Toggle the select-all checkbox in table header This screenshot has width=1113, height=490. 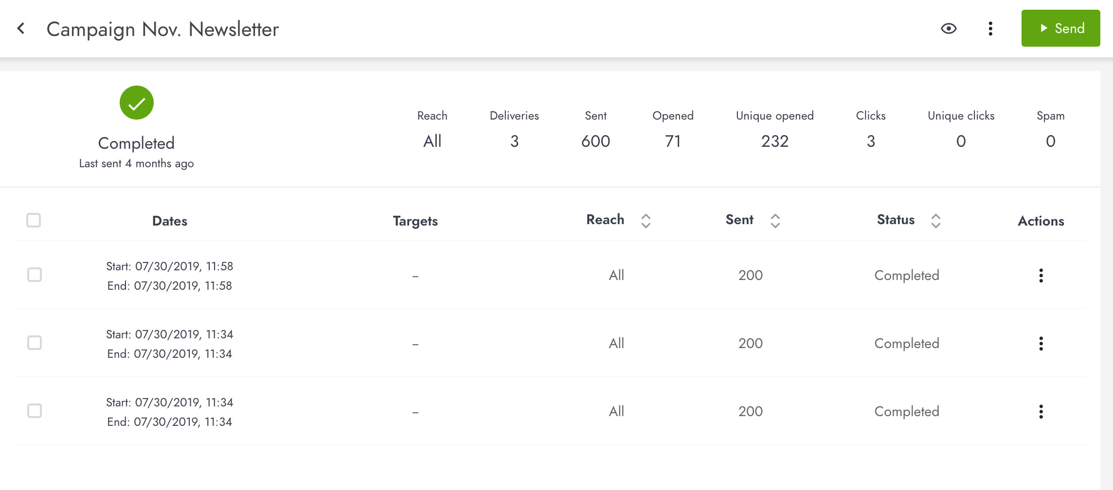(x=34, y=220)
